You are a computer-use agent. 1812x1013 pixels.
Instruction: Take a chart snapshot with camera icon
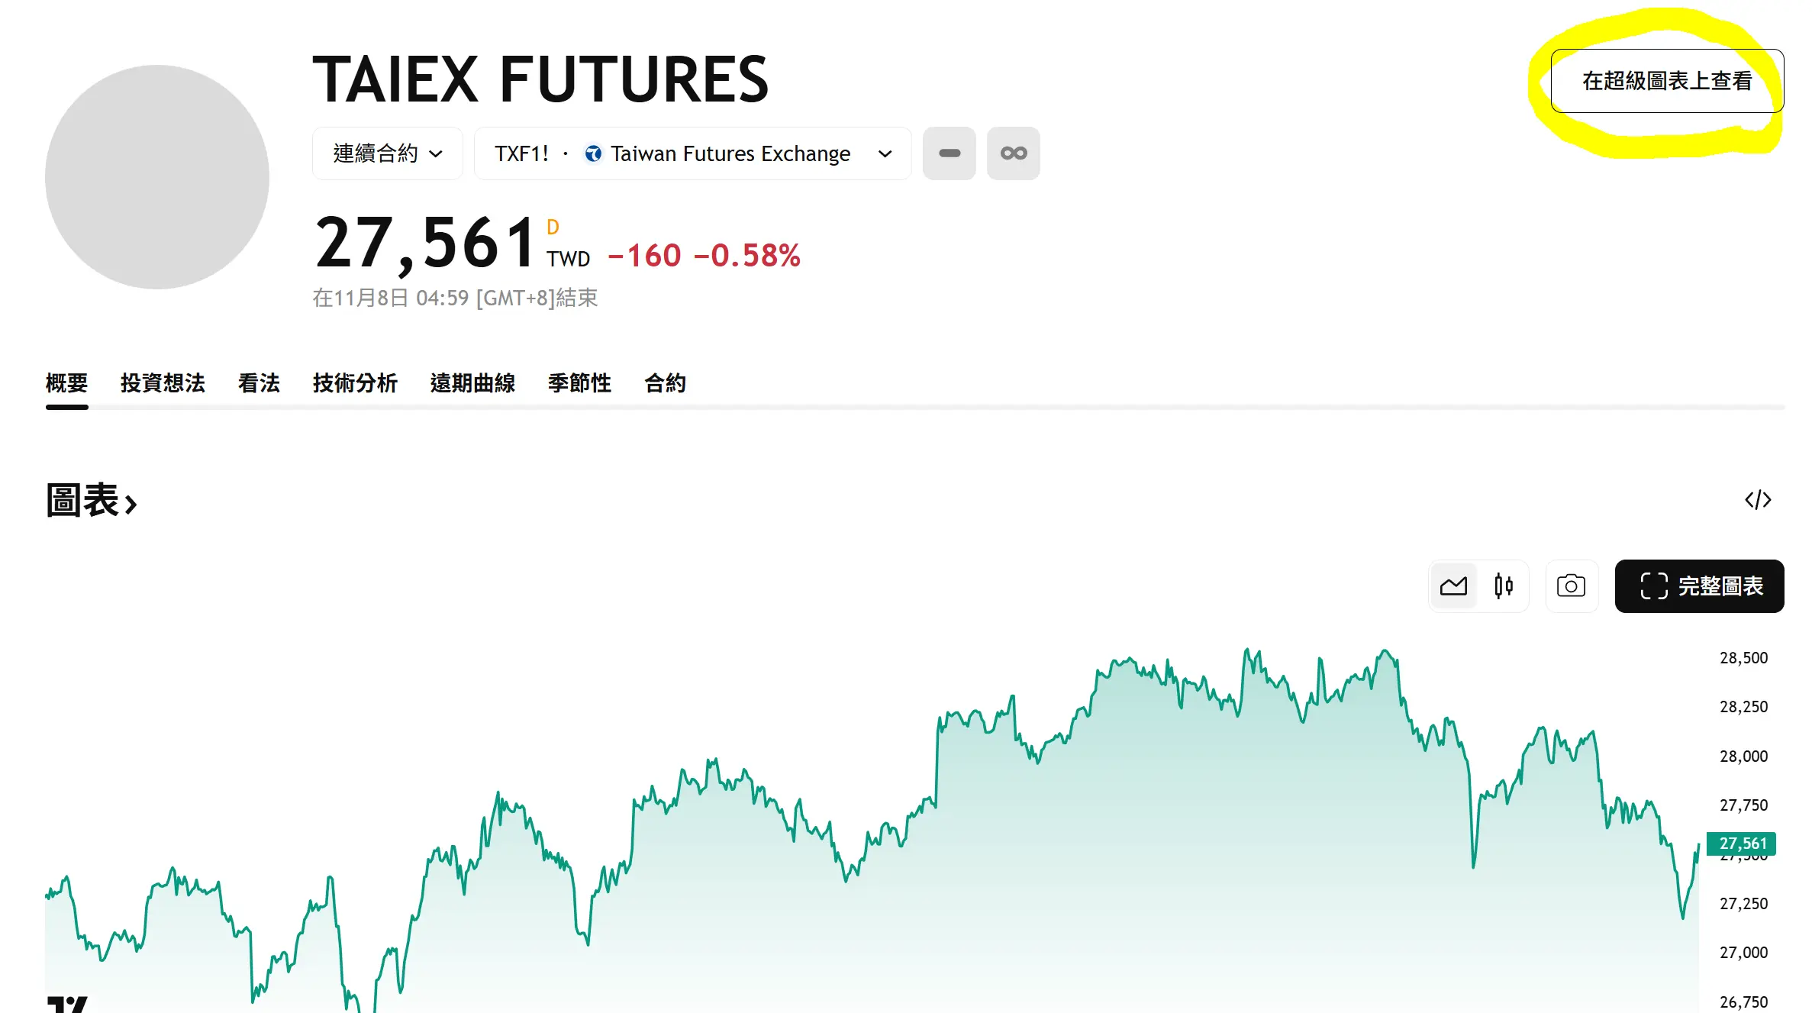[x=1571, y=586]
